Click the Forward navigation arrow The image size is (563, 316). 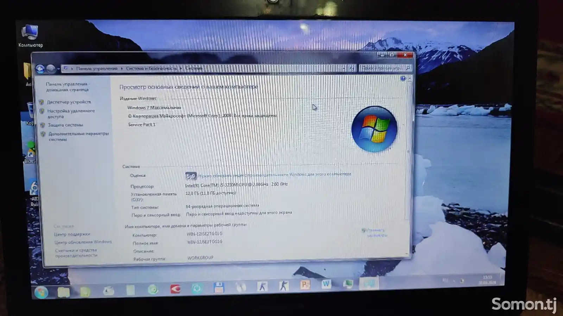coord(51,69)
